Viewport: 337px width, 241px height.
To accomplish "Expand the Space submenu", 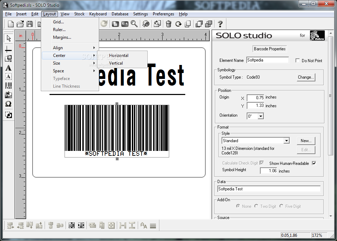I will pyautogui.click(x=70, y=71).
